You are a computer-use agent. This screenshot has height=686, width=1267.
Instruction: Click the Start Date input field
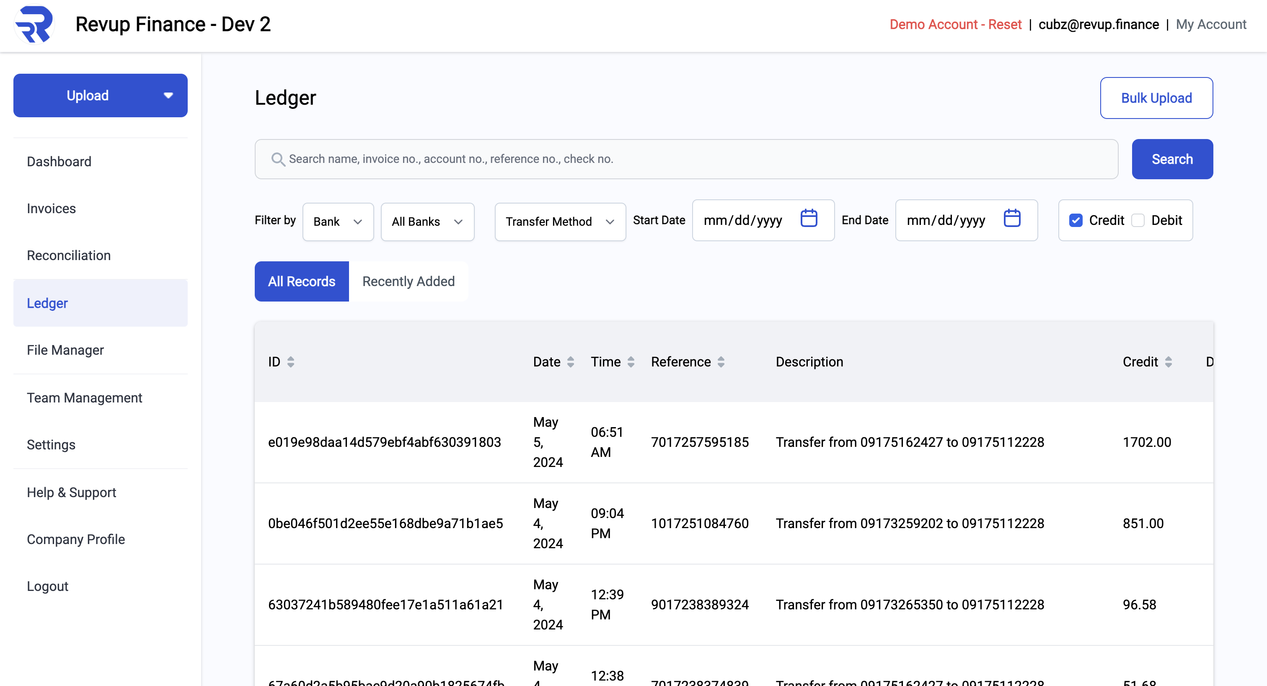[x=763, y=220]
